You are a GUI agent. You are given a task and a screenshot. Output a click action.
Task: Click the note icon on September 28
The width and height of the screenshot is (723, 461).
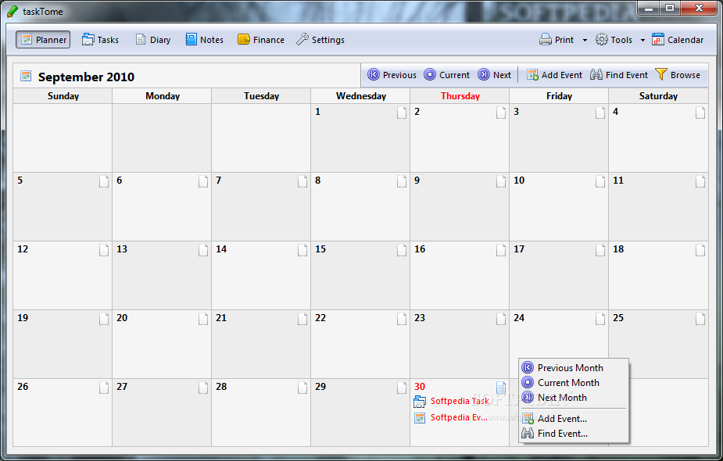pyautogui.click(x=302, y=388)
